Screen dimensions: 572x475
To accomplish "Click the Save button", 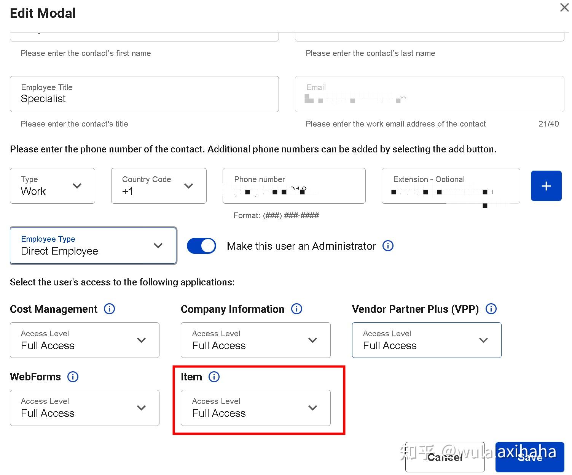I will pos(529,457).
